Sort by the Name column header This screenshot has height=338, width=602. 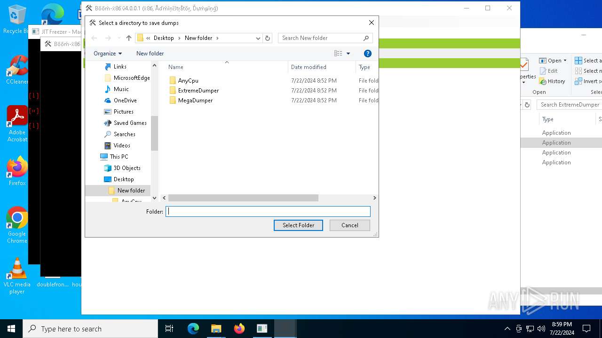coord(176,67)
